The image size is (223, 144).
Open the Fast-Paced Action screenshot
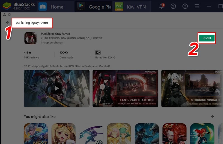(x=125, y=88)
